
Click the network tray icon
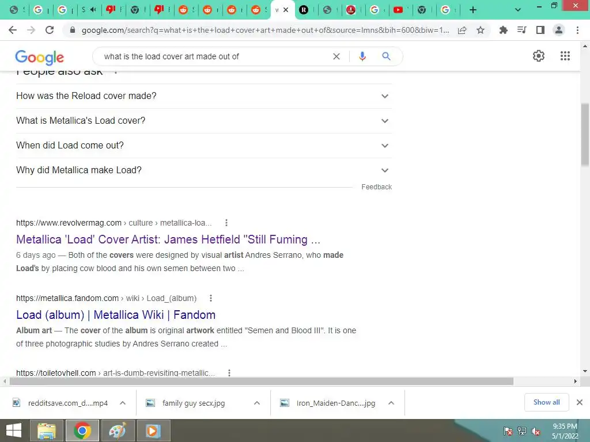(x=521, y=431)
